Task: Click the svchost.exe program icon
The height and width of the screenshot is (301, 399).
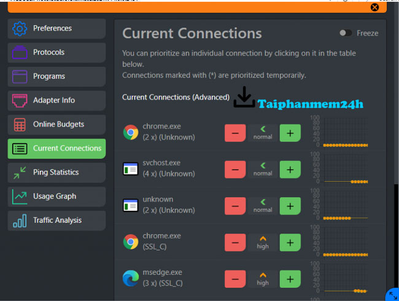Action: click(131, 168)
